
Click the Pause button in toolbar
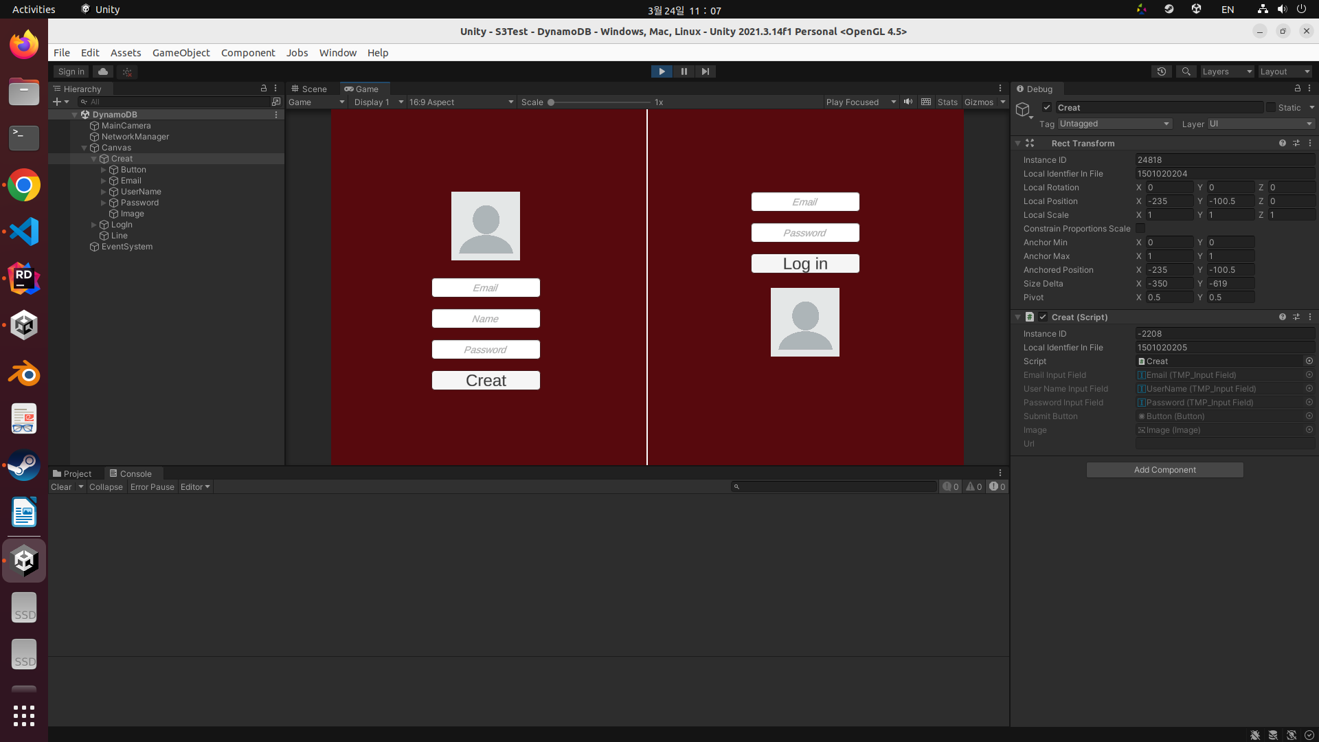pos(684,71)
